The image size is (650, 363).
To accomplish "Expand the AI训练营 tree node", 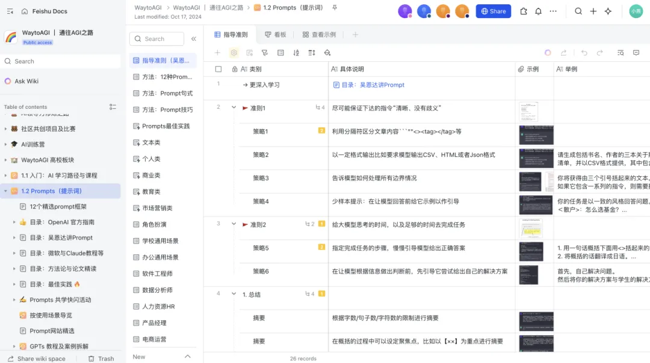I will coord(5,144).
